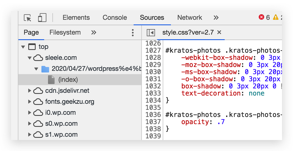293x151 pixels.
Task: Click the .7 opacity value
Action: click(x=221, y=122)
